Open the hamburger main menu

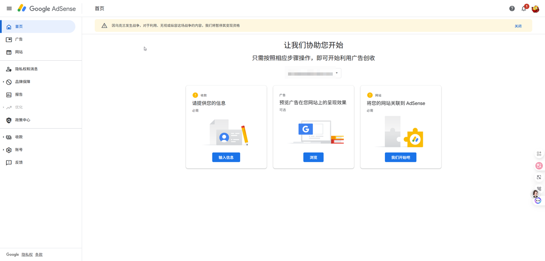(9, 9)
